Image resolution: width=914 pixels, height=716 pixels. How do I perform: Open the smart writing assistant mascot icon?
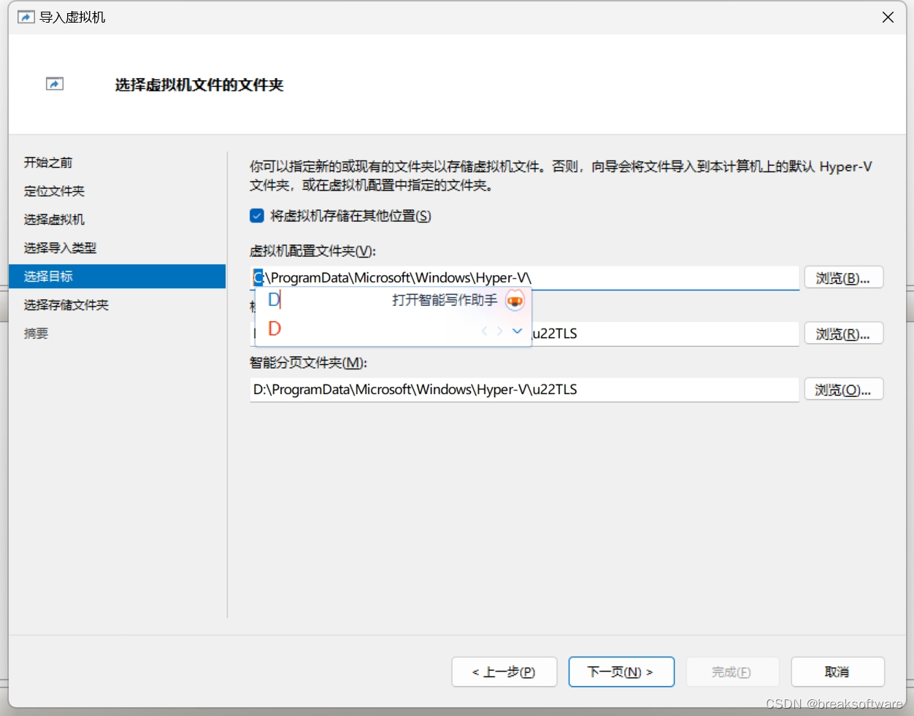(515, 300)
